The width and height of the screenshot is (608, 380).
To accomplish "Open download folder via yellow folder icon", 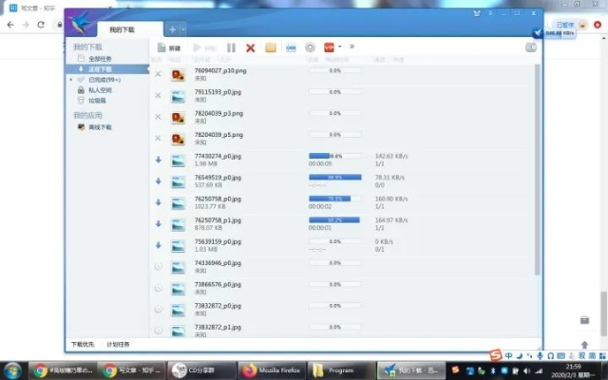I will (271, 47).
